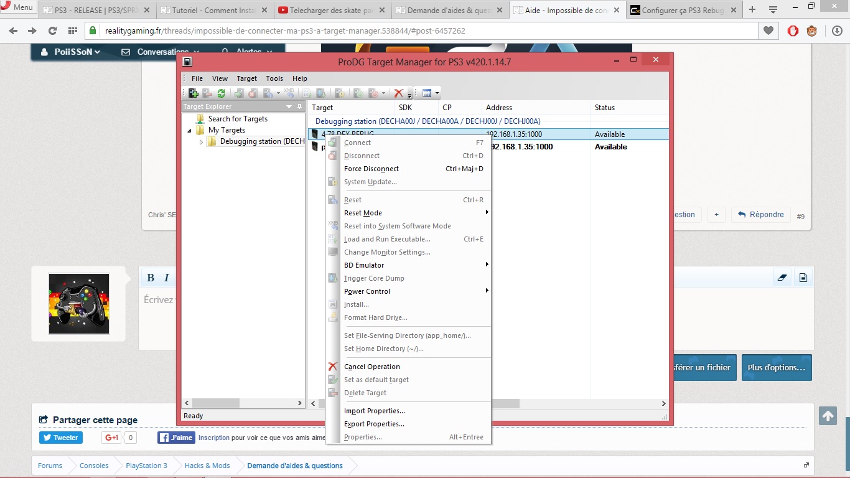The width and height of the screenshot is (850, 478).
Task: Click the red Opera extension icon
Action: pos(793,31)
